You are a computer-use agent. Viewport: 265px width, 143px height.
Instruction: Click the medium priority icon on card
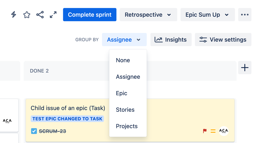point(213,131)
